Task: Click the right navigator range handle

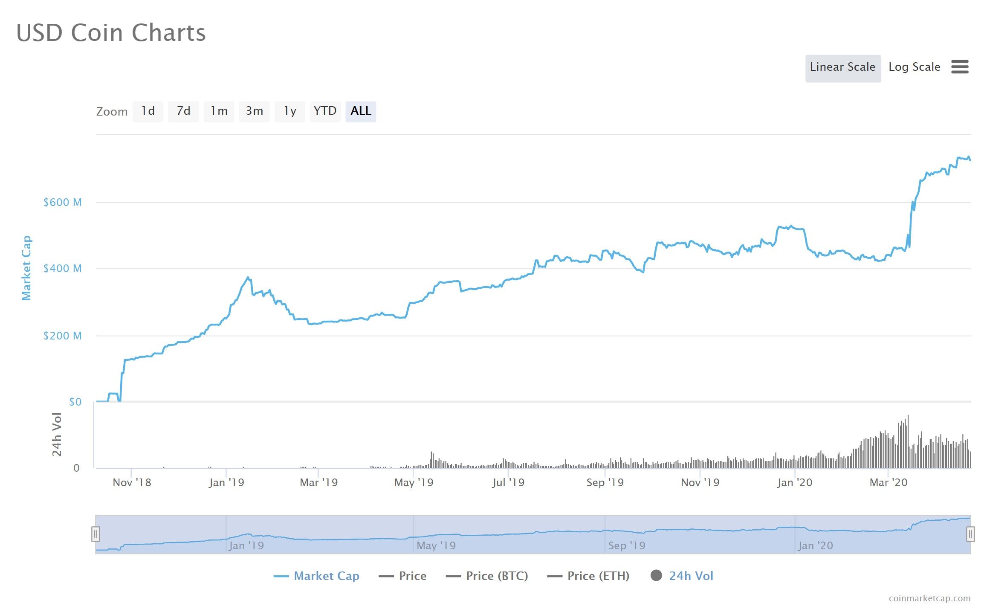Action: (970, 534)
